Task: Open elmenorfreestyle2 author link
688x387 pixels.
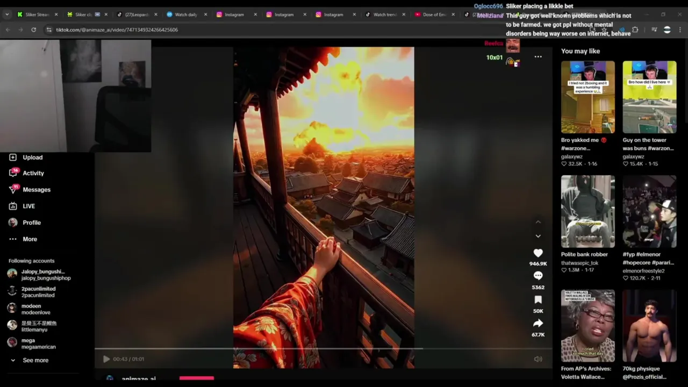Action: coord(644,271)
